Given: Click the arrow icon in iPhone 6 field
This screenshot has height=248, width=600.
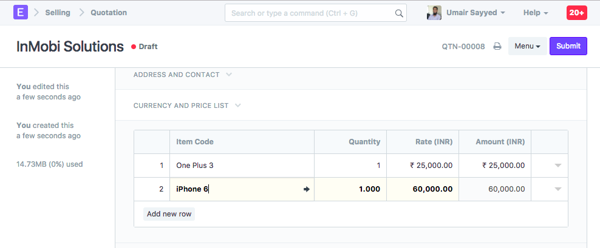Looking at the screenshot, I should [307, 189].
